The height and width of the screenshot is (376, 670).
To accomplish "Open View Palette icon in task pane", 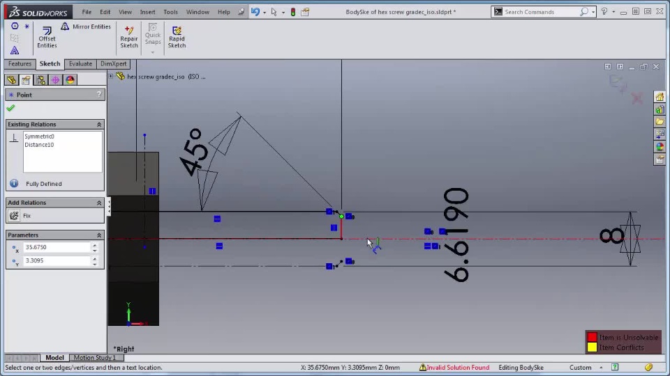I will (x=660, y=134).
